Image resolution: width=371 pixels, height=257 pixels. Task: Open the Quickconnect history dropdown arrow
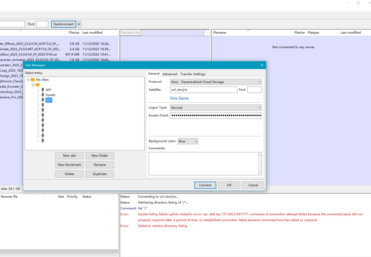coord(79,24)
